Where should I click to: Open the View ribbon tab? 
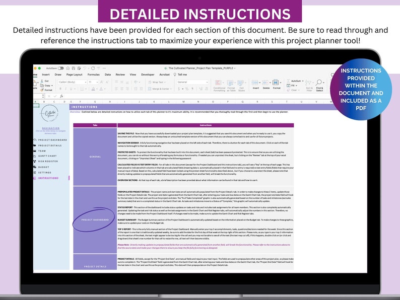tap(133, 74)
